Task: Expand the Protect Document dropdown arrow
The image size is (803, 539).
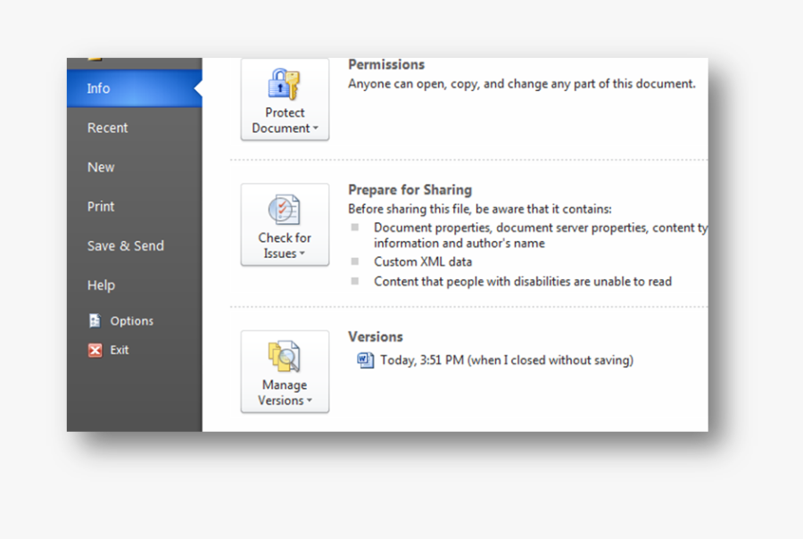Action: click(315, 129)
